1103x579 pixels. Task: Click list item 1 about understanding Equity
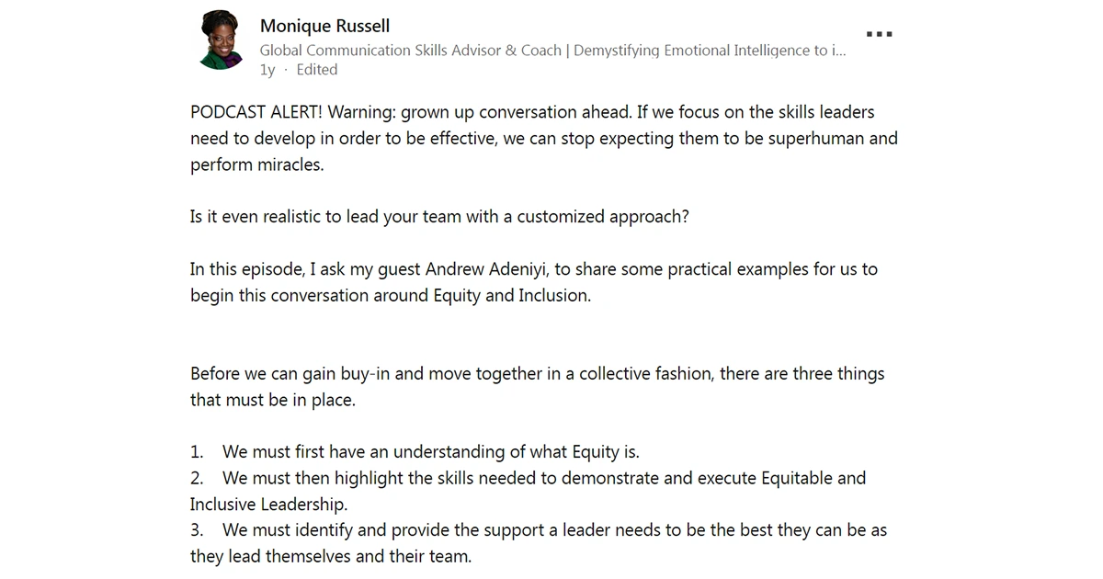429,452
